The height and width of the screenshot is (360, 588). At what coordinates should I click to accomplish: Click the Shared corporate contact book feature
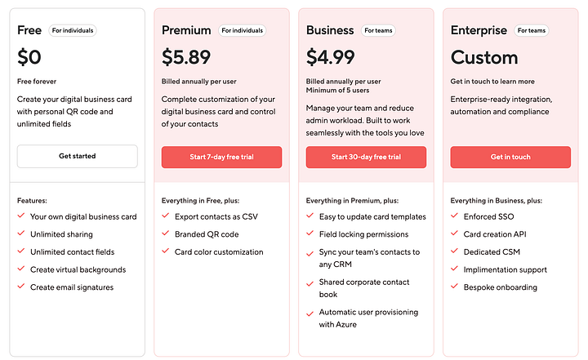click(x=364, y=288)
